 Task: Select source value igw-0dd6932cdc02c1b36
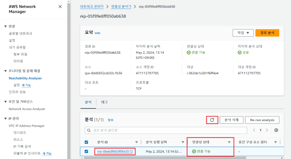103,73
